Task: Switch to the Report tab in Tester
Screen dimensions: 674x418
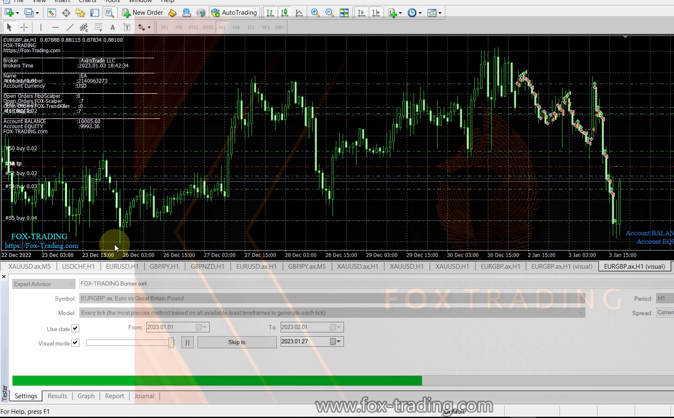Action: [114, 396]
